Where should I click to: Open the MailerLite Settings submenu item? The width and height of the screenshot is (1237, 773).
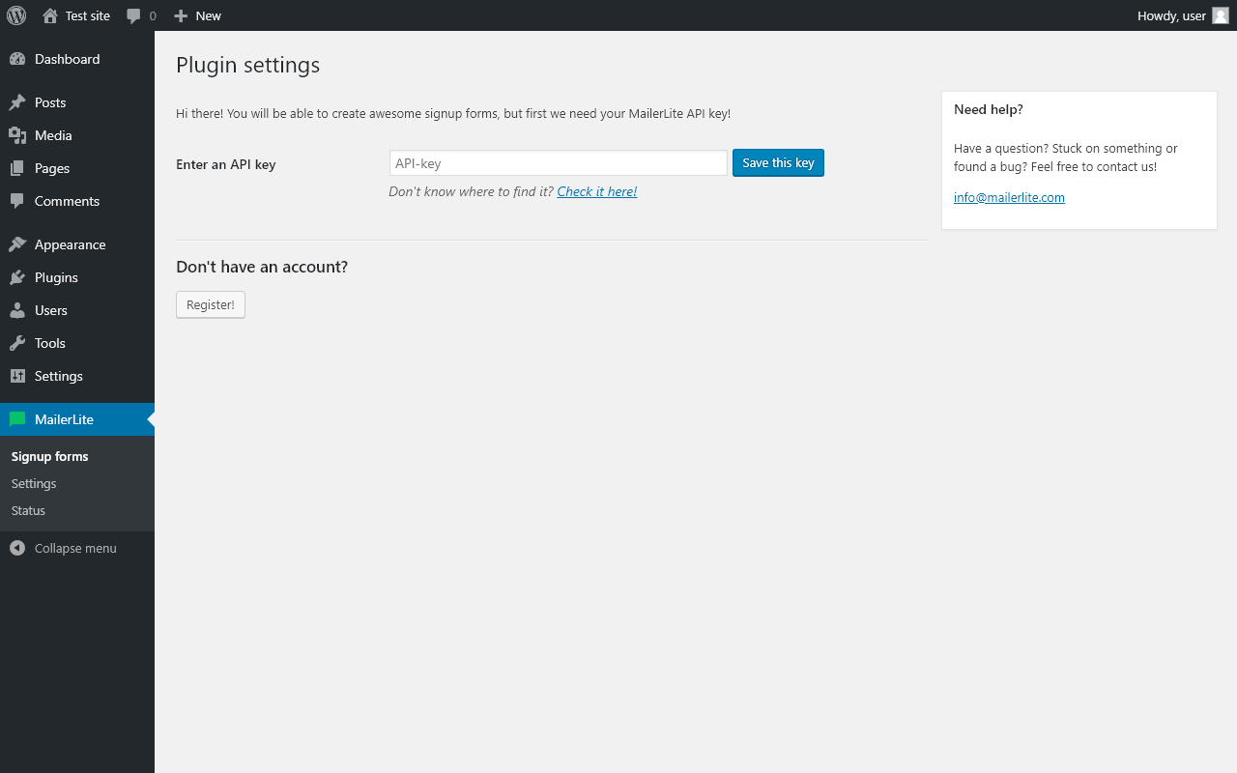coord(34,483)
